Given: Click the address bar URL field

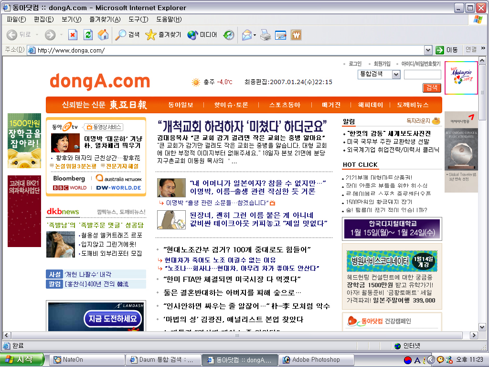Looking at the screenshot, I should [230, 50].
